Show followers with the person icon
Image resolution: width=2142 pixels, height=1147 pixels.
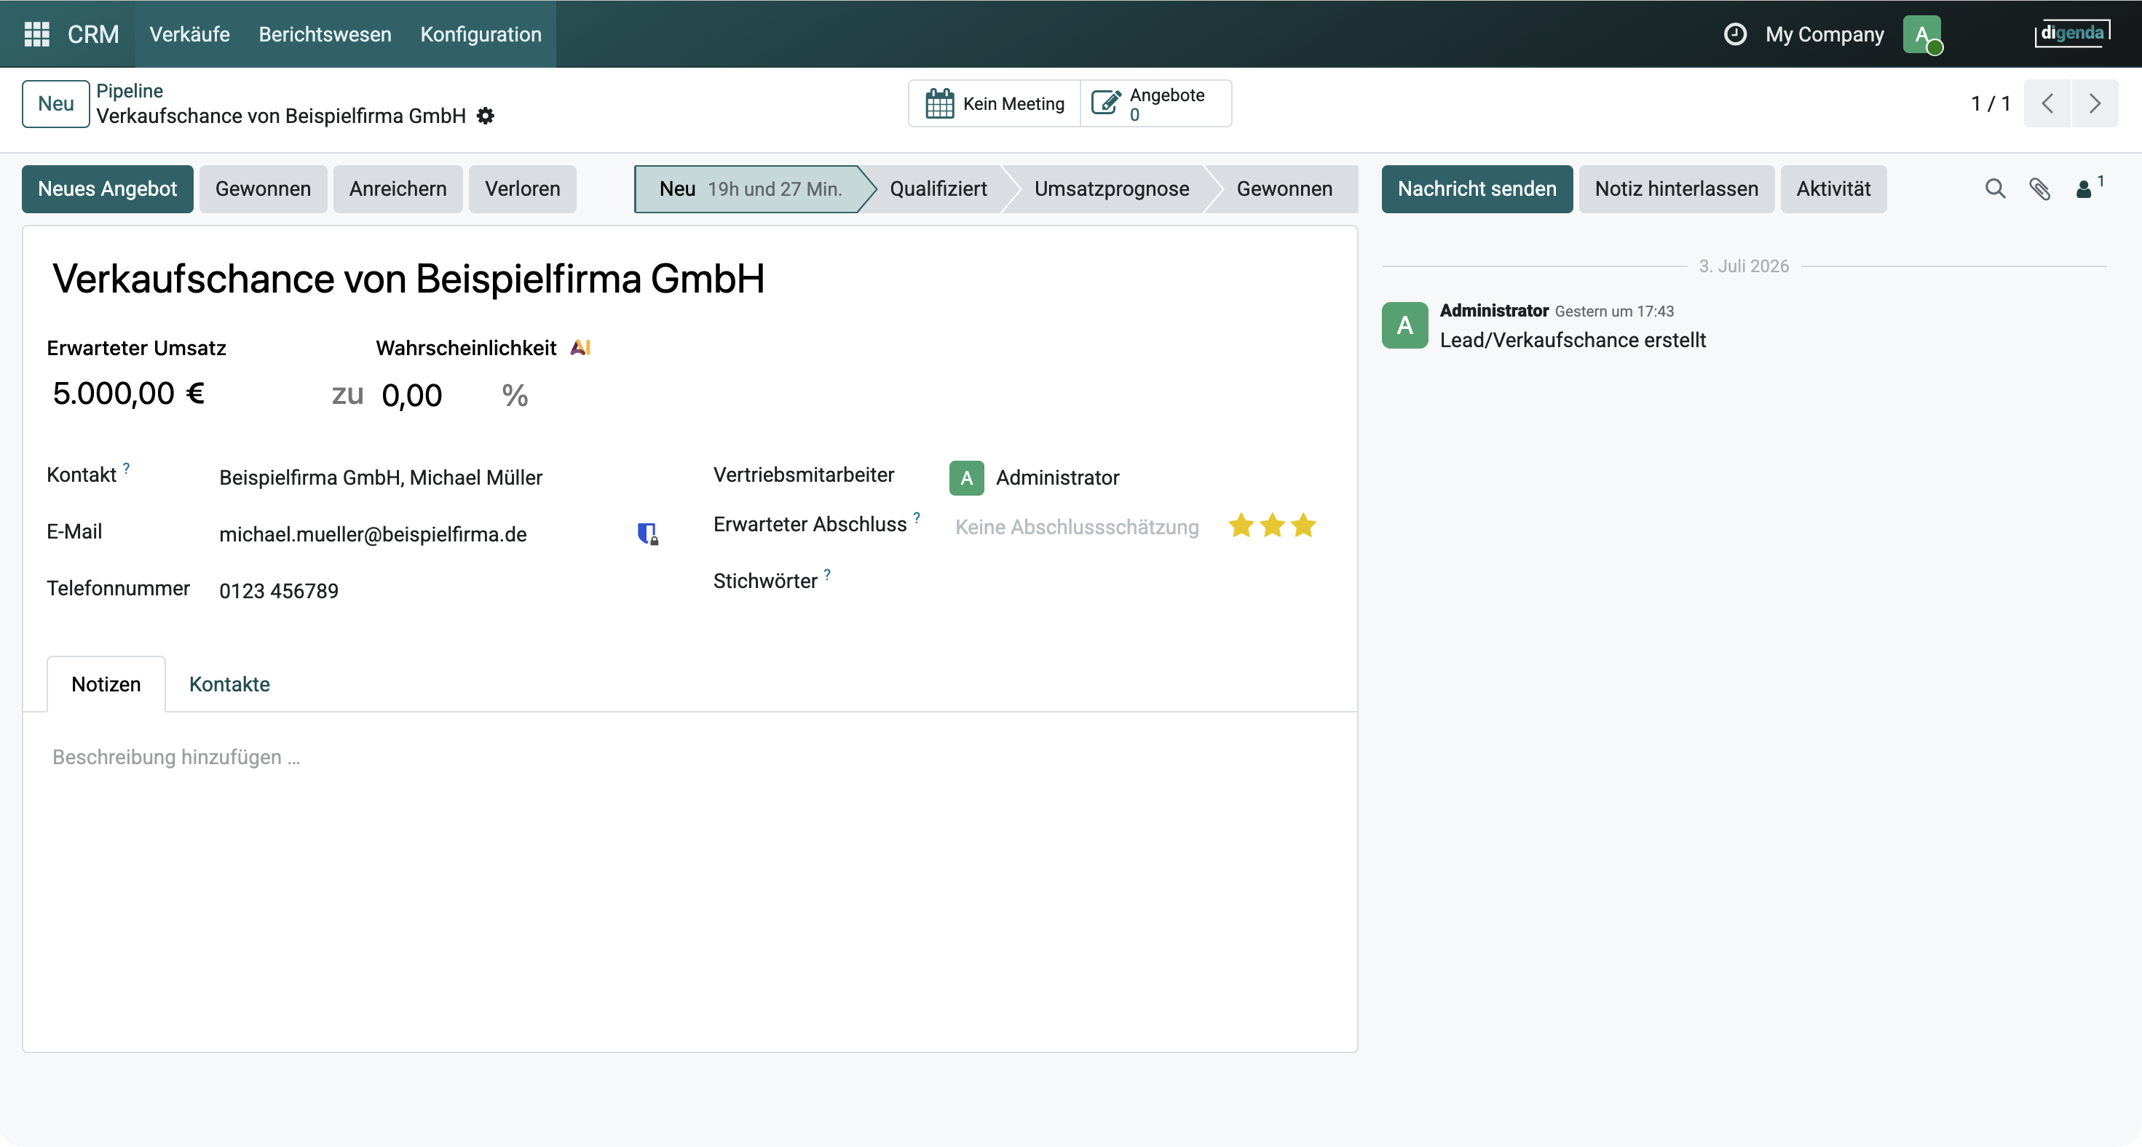(2084, 189)
